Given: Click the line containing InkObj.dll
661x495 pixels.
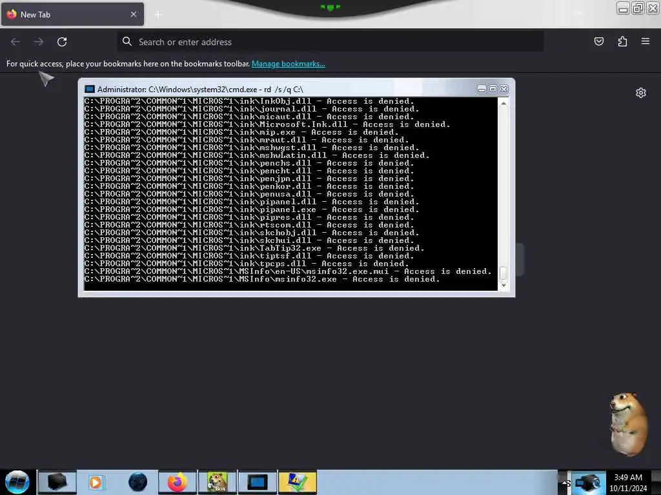Looking at the screenshot, I should 249,101.
